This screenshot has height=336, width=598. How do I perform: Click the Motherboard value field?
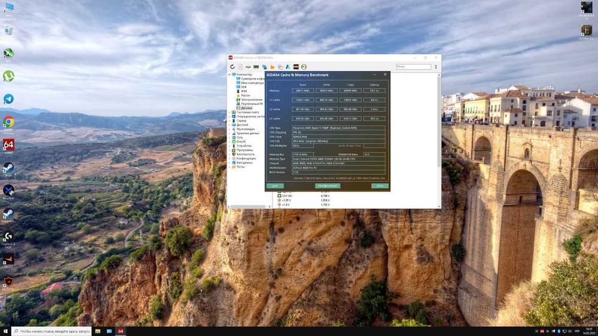(338, 168)
